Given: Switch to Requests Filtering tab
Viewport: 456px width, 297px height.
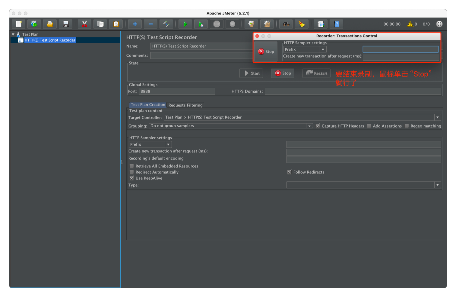Looking at the screenshot, I should pos(185,105).
